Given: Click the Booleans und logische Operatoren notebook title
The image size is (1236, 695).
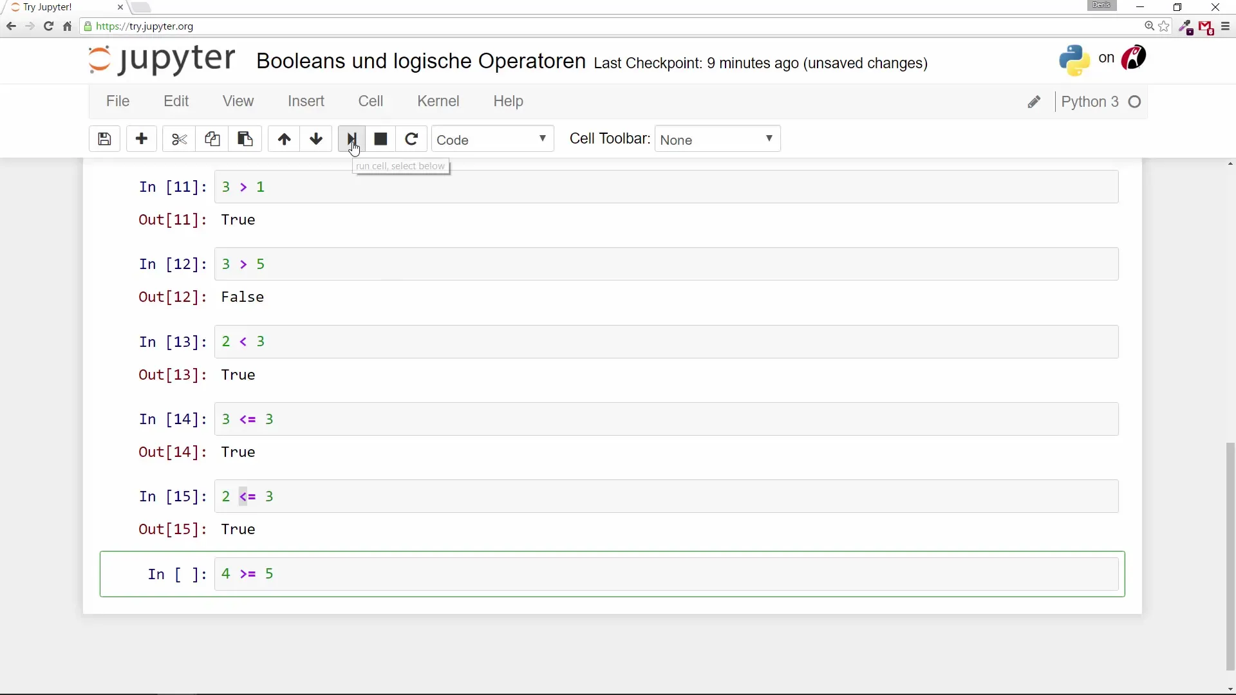Looking at the screenshot, I should [420, 61].
